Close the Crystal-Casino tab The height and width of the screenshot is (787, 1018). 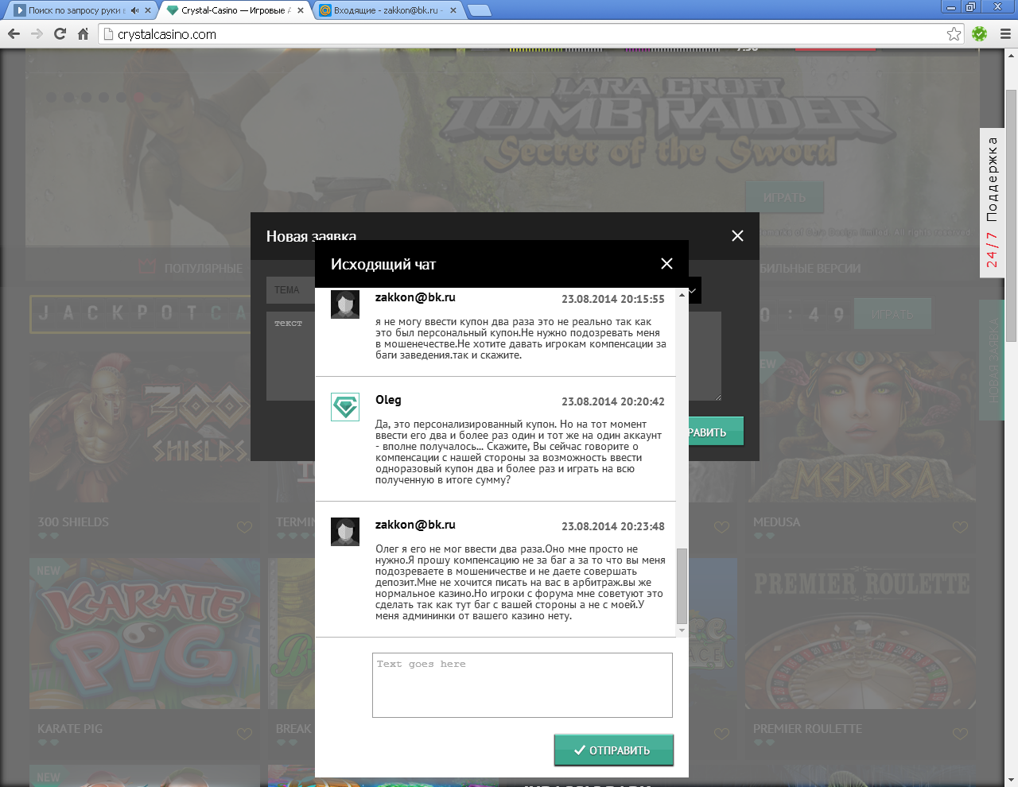[x=301, y=10]
